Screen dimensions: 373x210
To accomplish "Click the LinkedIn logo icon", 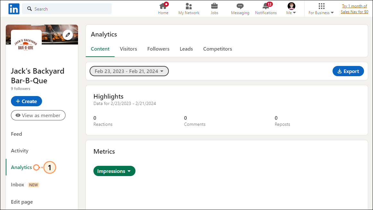I will tap(14, 9).
